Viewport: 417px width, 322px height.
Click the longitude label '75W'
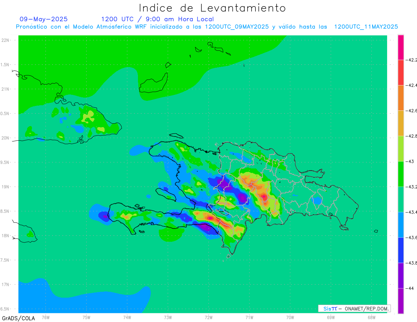coord(87,317)
